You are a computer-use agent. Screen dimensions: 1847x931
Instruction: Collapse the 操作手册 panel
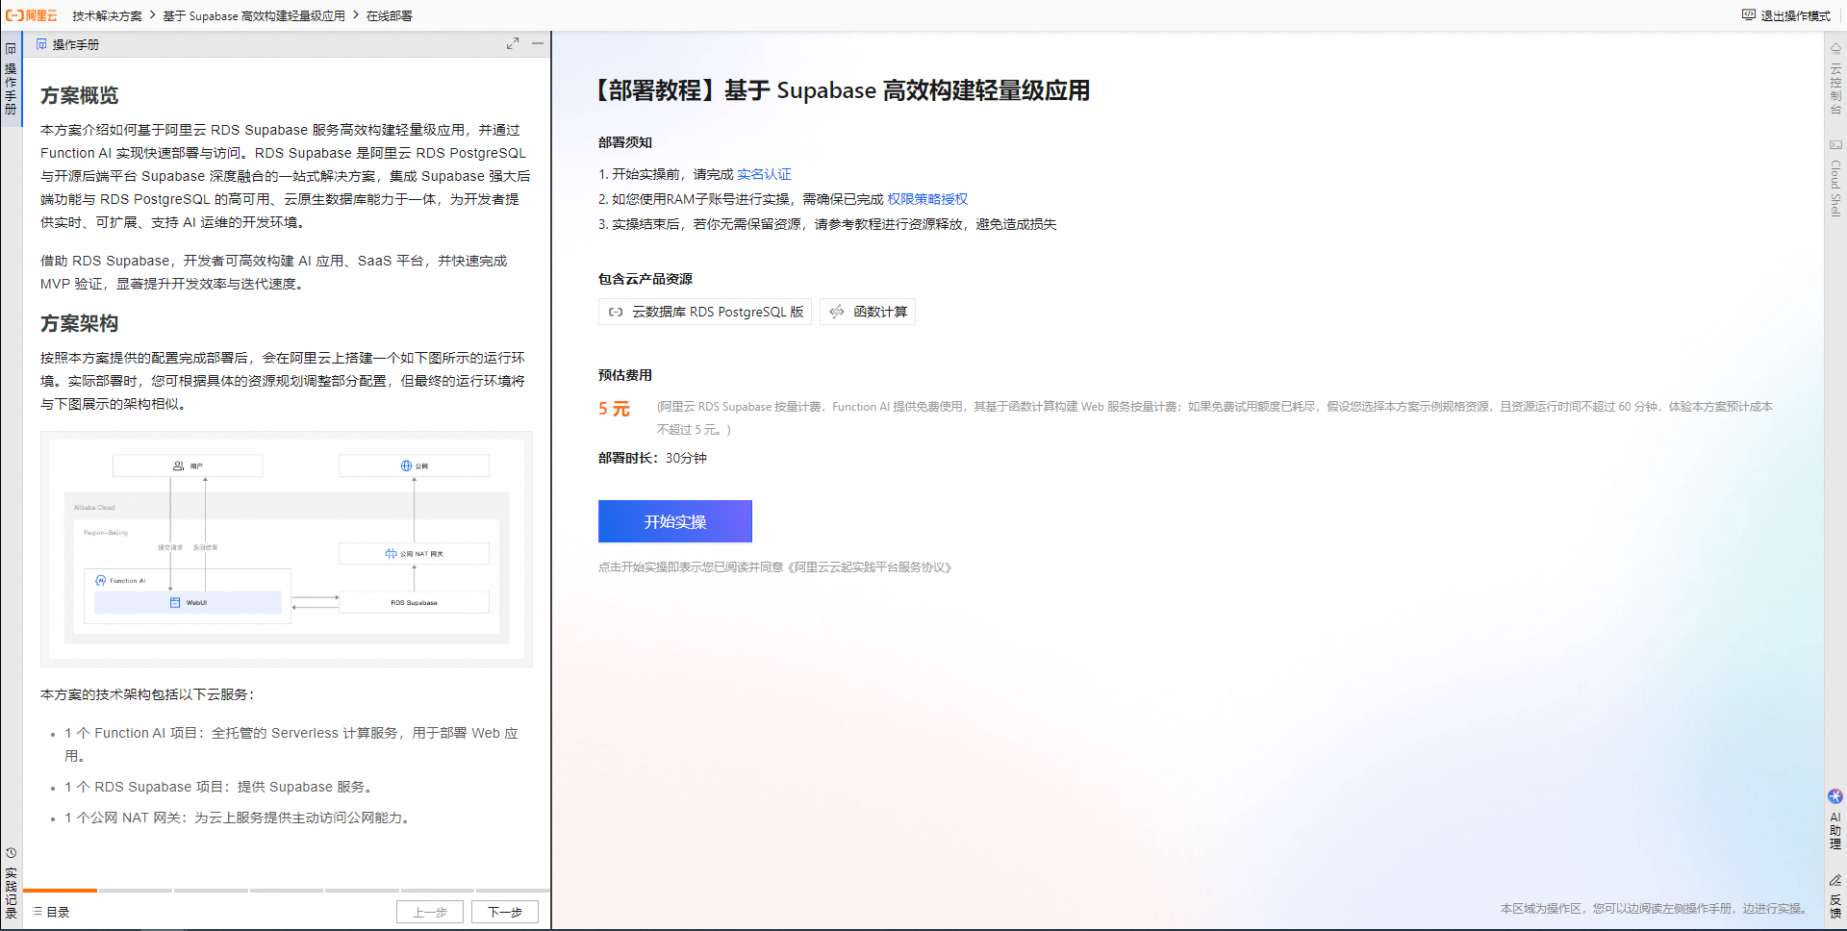tap(538, 43)
